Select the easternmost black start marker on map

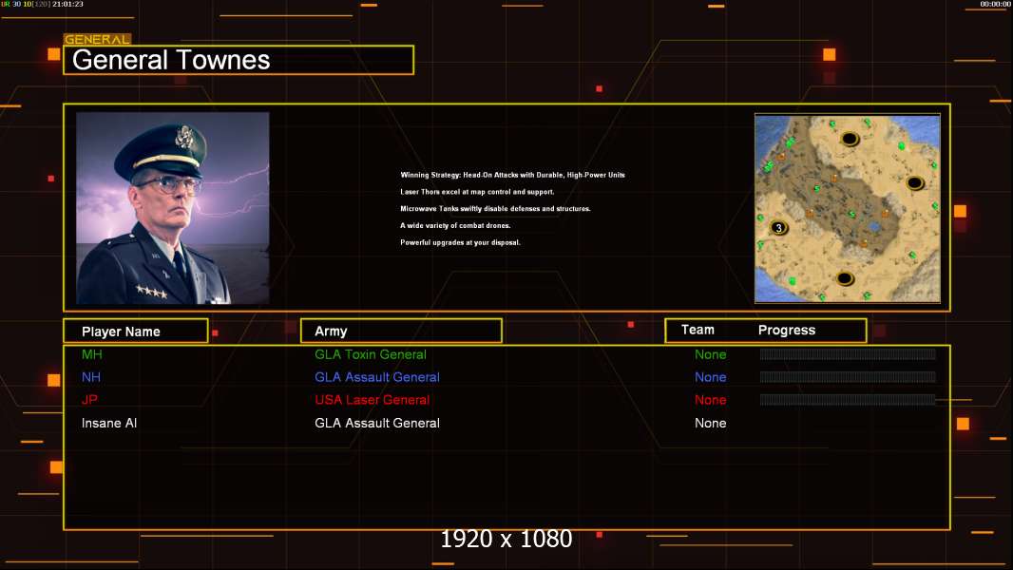pos(915,182)
